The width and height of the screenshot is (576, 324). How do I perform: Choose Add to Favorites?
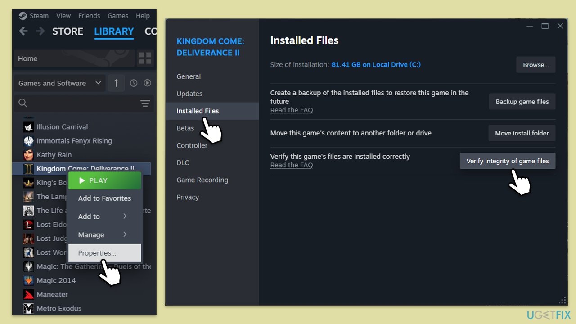(x=104, y=198)
